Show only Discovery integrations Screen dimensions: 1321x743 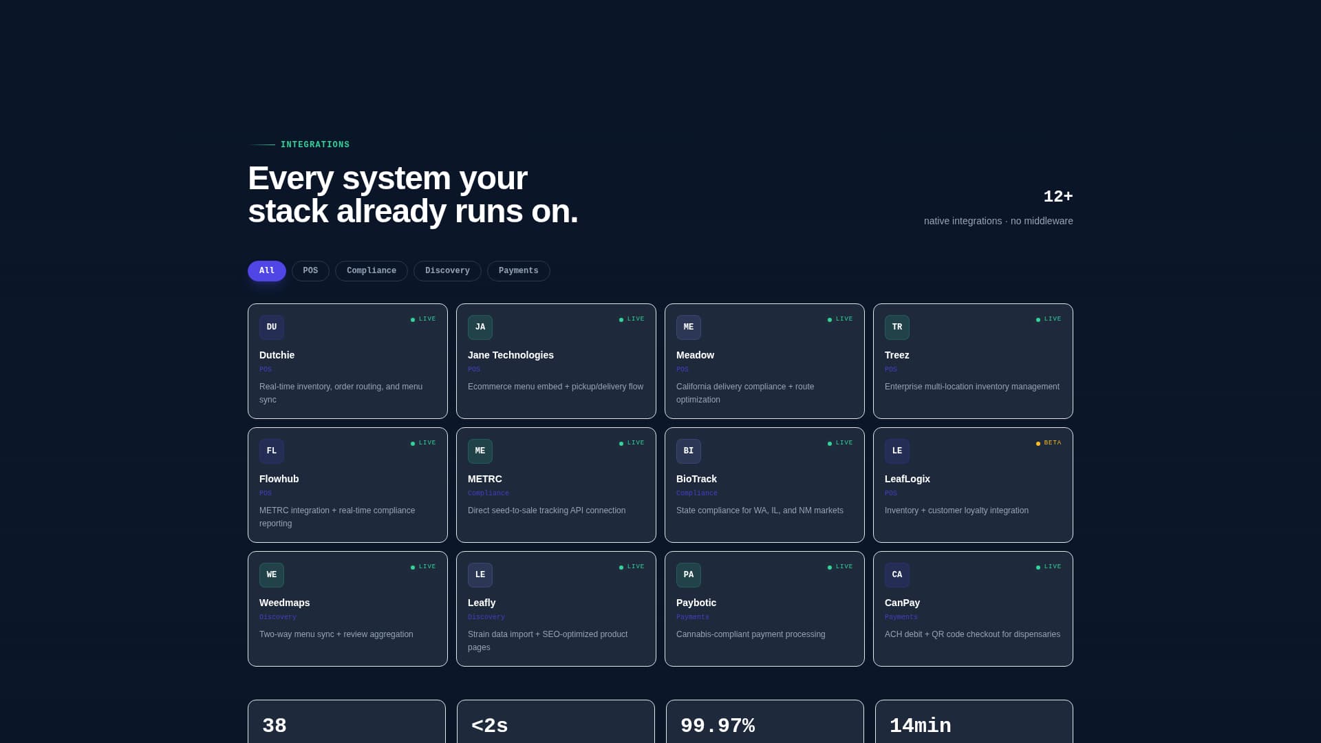click(x=447, y=271)
